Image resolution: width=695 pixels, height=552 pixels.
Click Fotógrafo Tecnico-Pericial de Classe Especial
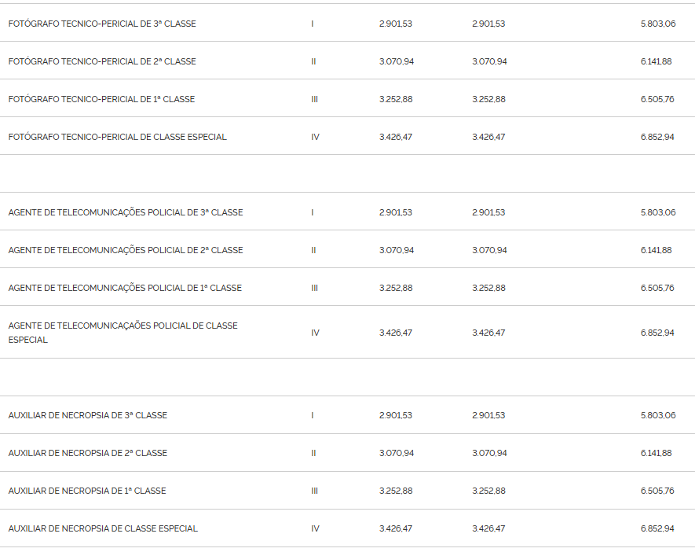pyautogui.click(x=118, y=137)
